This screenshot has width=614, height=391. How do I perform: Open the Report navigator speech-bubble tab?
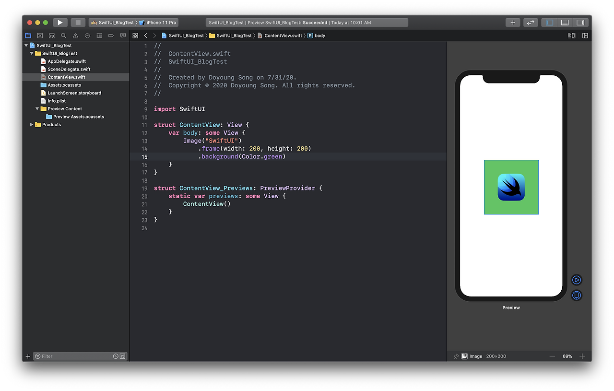click(123, 36)
